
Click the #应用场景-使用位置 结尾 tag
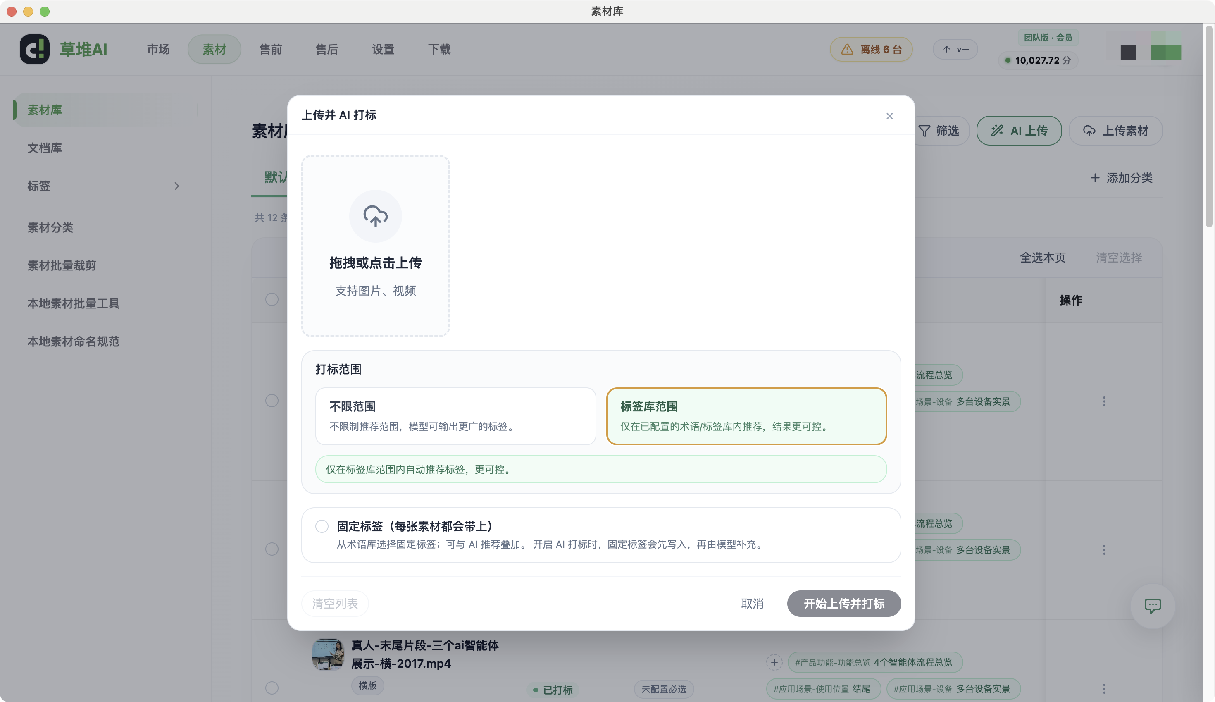823,689
